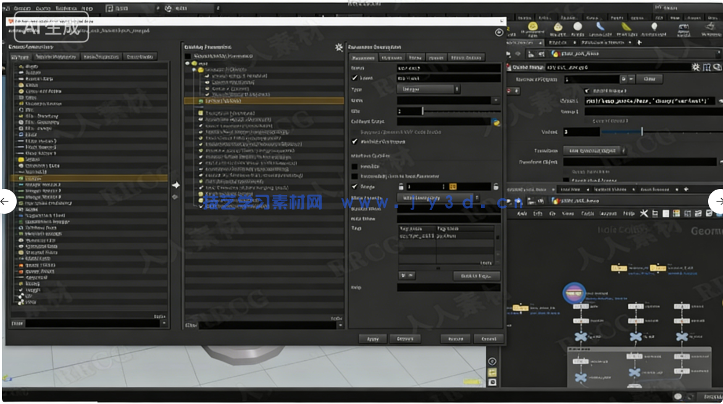The image size is (723, 404).
Task: Click the Point Light shelf tool icon
Action: pyautogui.click(x=577, y=27)
